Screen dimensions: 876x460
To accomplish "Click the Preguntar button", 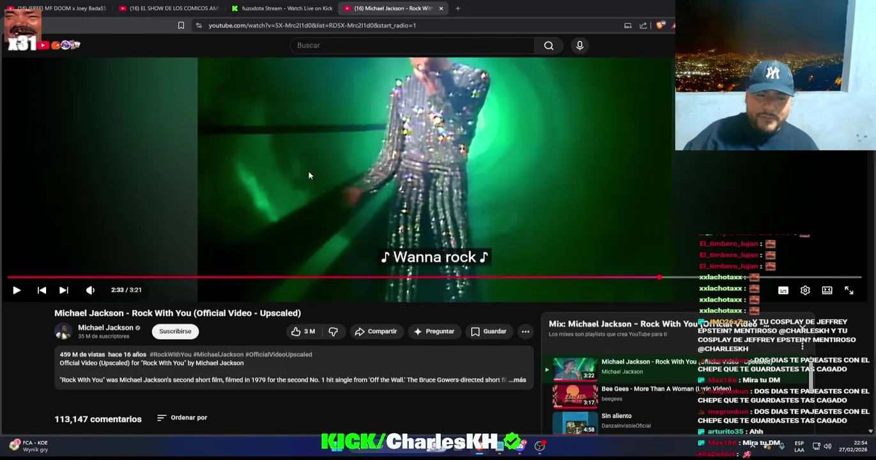I will point(434,332).
